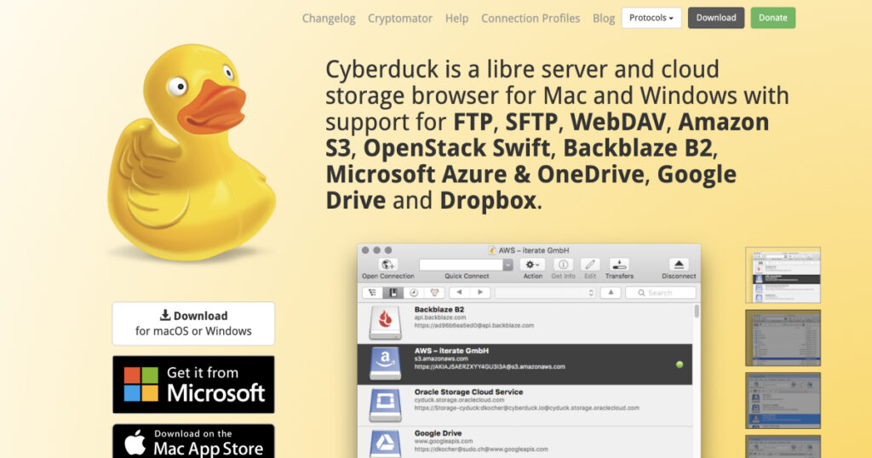
Task: Select the Google Drive bookmark icon
Action: tap(385, 444)
